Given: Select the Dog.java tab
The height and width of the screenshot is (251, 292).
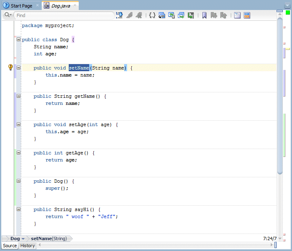Looking at the screenshot, I should click(x=61, y=6).
